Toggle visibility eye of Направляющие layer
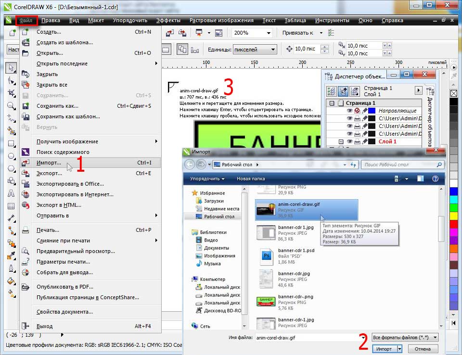Image resolution: width=462 pixels, height=355 pixels. click(x=350, y=111)
